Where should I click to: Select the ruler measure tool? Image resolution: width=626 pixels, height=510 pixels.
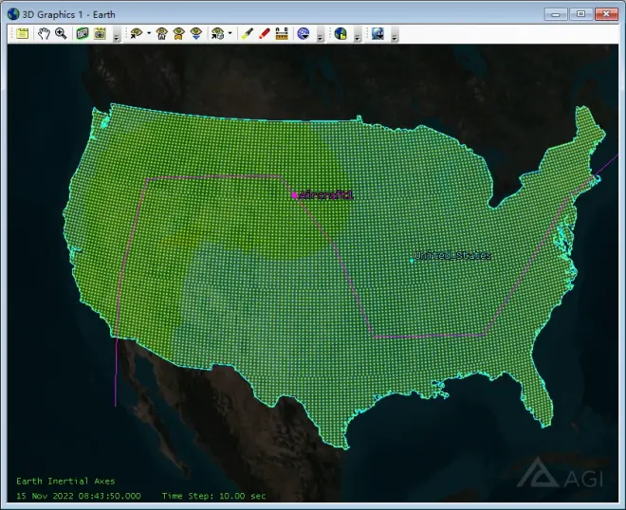point(282,33)
